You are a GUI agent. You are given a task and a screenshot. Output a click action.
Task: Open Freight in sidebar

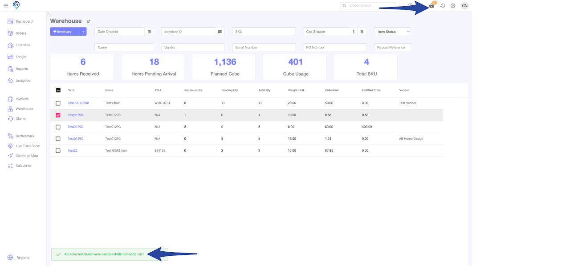(21, 57)
